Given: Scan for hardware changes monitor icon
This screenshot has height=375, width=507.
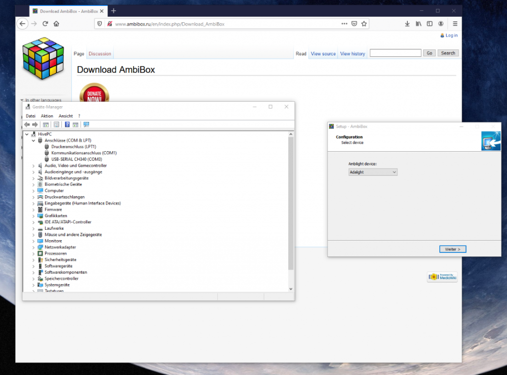Looking at the screenshot, I should (x=86, y=125).
